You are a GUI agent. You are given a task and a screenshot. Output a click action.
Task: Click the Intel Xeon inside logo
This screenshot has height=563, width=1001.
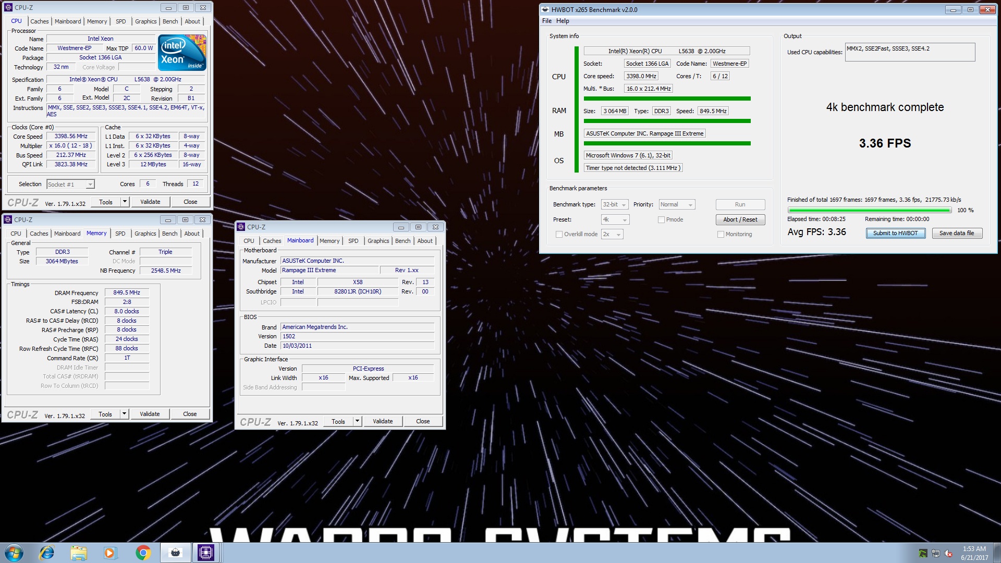pos(182,53)
